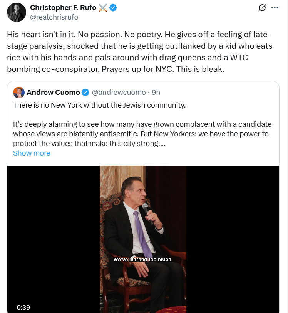Click the crossed swords emoji by Rufo's name
Viewport: 288px width, 313px height.
coord(103,8)
